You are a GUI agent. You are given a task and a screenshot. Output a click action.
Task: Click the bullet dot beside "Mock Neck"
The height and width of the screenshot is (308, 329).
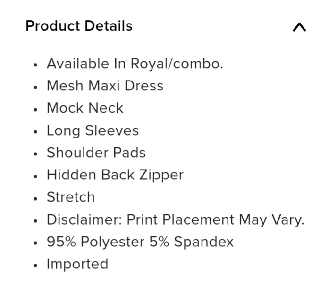pyautogui.click(x=35, y=109)
